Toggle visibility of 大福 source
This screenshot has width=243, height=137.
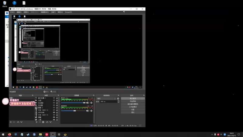click(54, 100)
